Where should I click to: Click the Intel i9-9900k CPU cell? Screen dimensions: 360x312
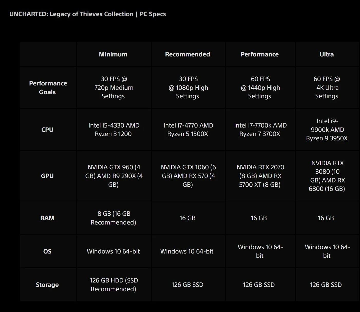327,130
